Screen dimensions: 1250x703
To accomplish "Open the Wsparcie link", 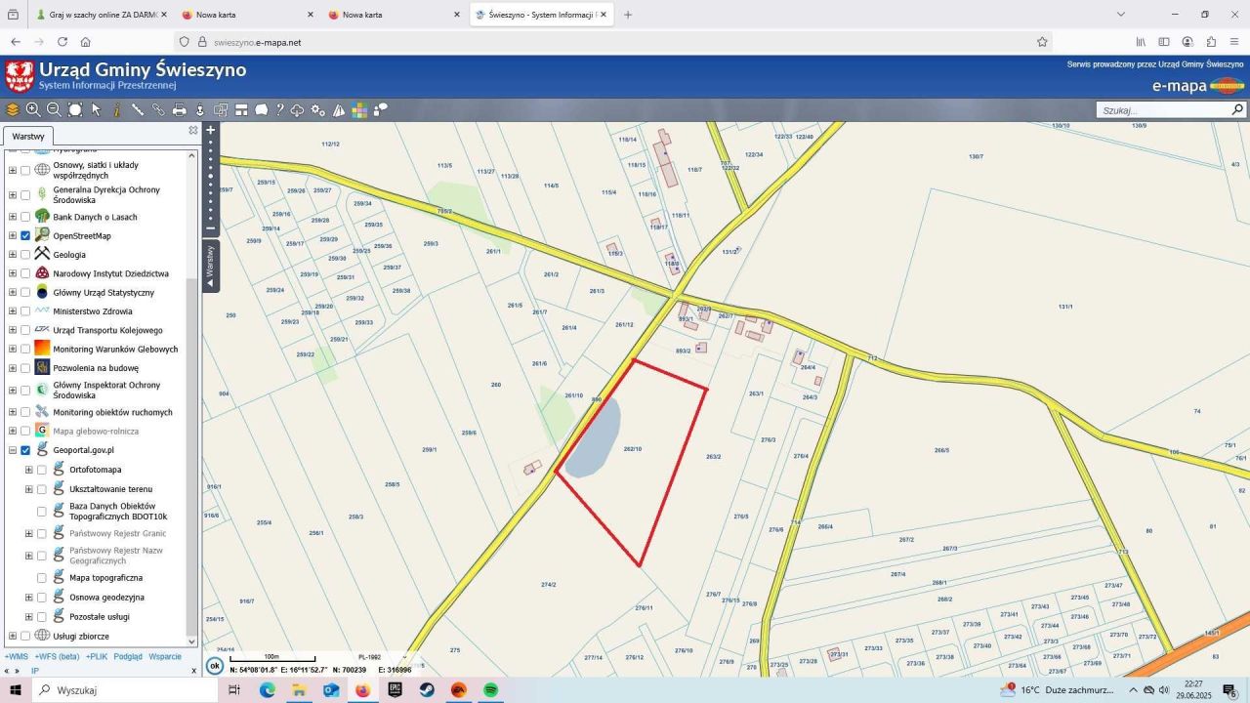I will click(165, 657).
